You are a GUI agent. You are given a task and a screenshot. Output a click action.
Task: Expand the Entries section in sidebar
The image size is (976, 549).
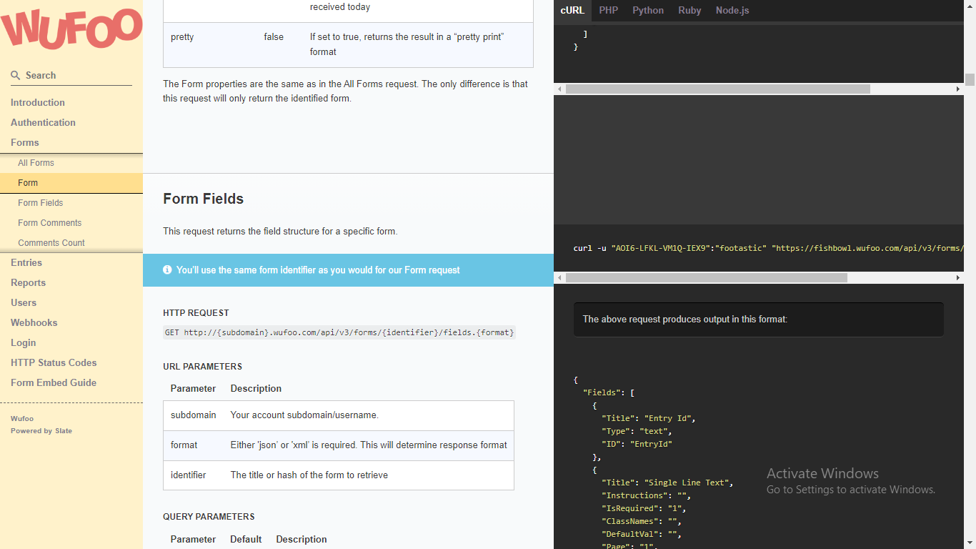tap(26, 262)
